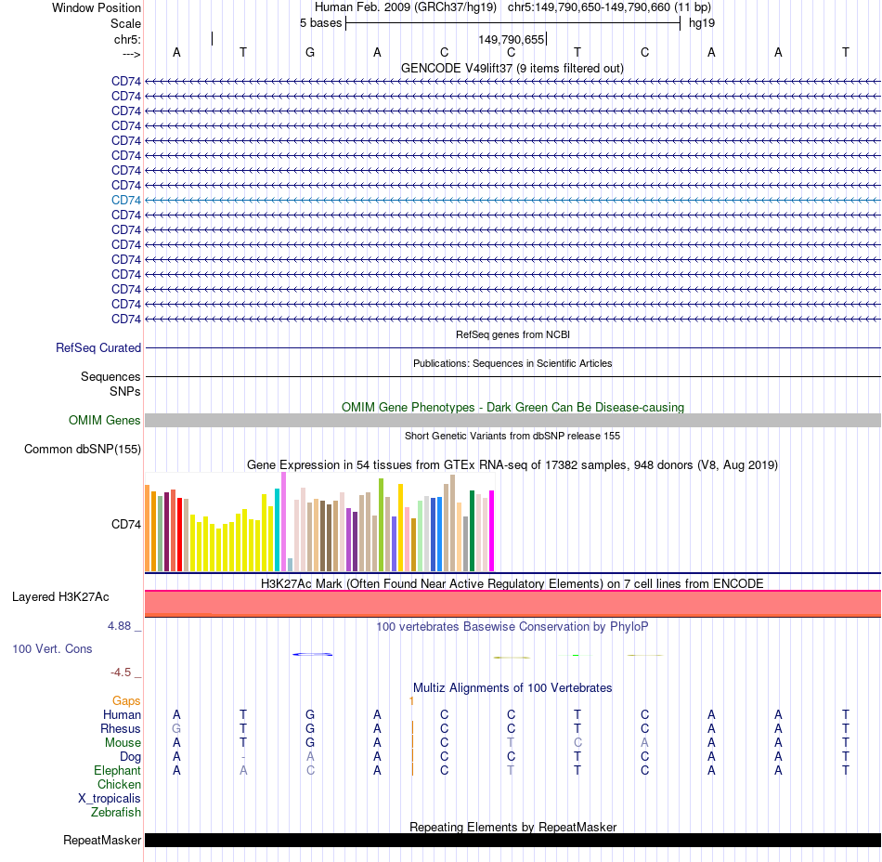Open the GENCODE V49lift37 track title
Image resolution: width=882 pixels, height=862 pixels.
coord(512,68)
